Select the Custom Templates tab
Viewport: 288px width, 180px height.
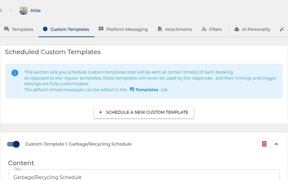click(x=66, y=29)
